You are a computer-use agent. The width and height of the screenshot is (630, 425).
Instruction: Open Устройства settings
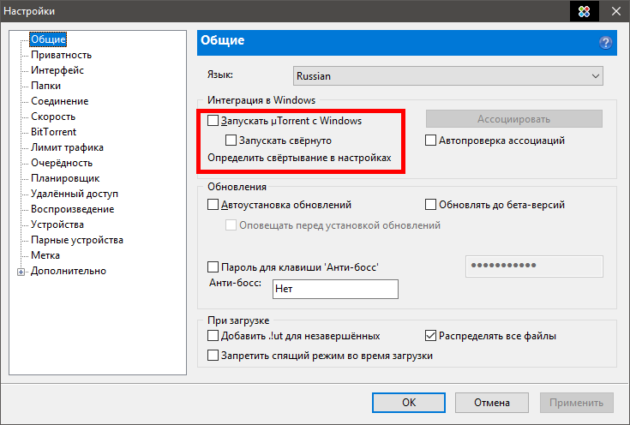(x=57, y=224)
